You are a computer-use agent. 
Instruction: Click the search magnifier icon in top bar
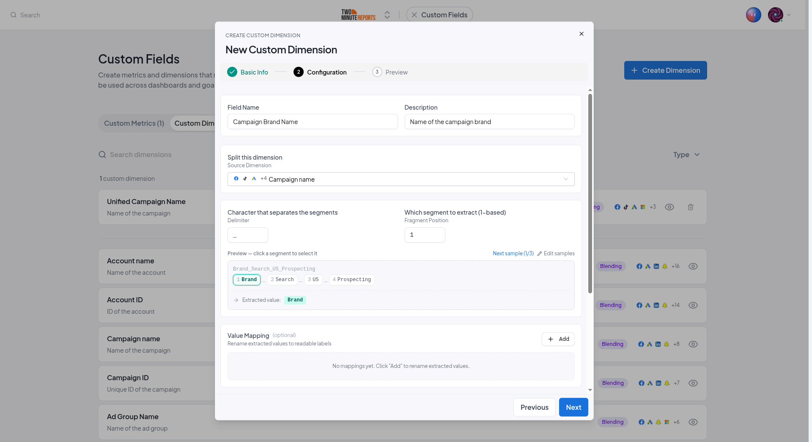point(14,15)
